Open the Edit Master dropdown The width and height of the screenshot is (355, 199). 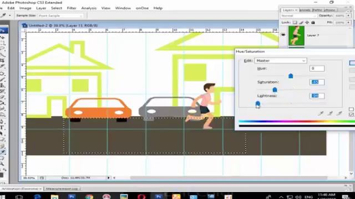coord(281,60)
